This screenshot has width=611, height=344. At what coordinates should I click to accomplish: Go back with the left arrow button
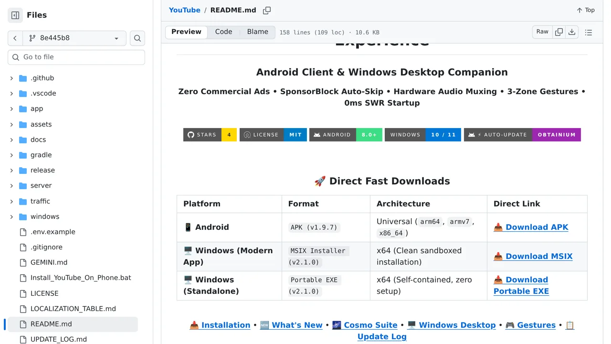tap(15, 38)
